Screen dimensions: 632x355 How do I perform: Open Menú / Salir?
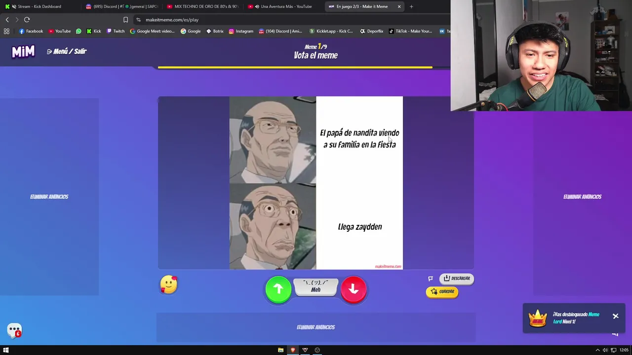(x=67, y=51)
